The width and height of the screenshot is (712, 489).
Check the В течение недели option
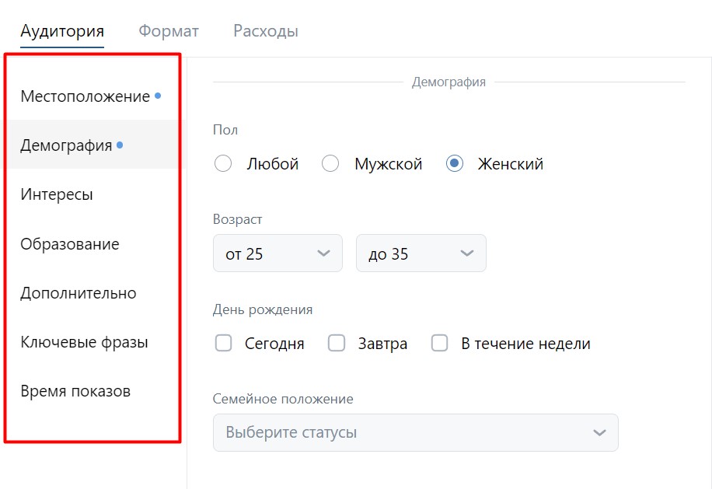point(440,344)
